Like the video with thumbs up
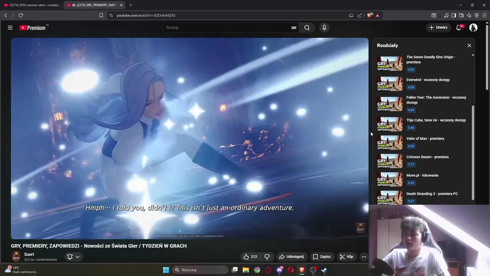The height and width of the screenshot is (276, 490). click(250, 256)
